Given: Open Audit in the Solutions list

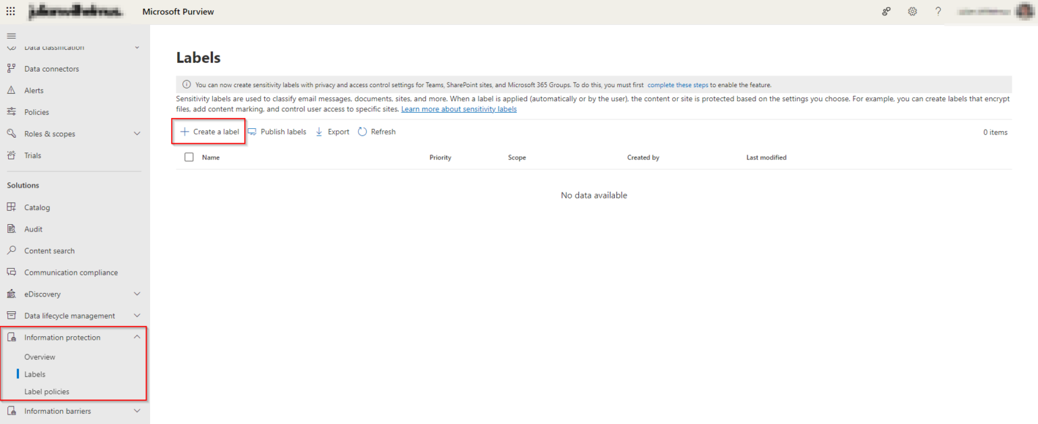Looking at the screenshot, I should (33, 229).
